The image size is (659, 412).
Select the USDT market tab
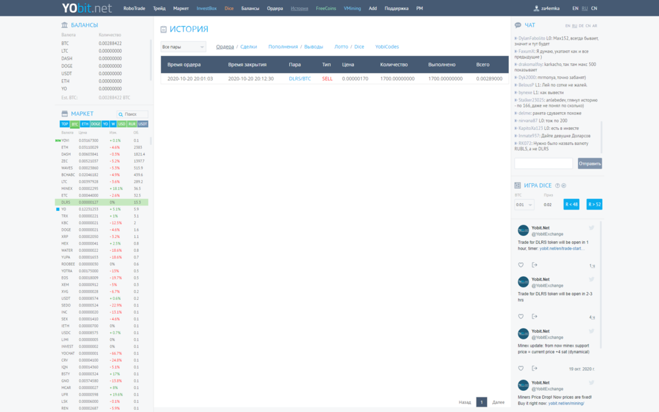(x=143, y=124)
